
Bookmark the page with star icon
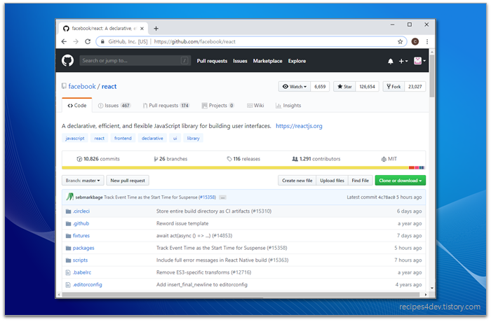400,41
